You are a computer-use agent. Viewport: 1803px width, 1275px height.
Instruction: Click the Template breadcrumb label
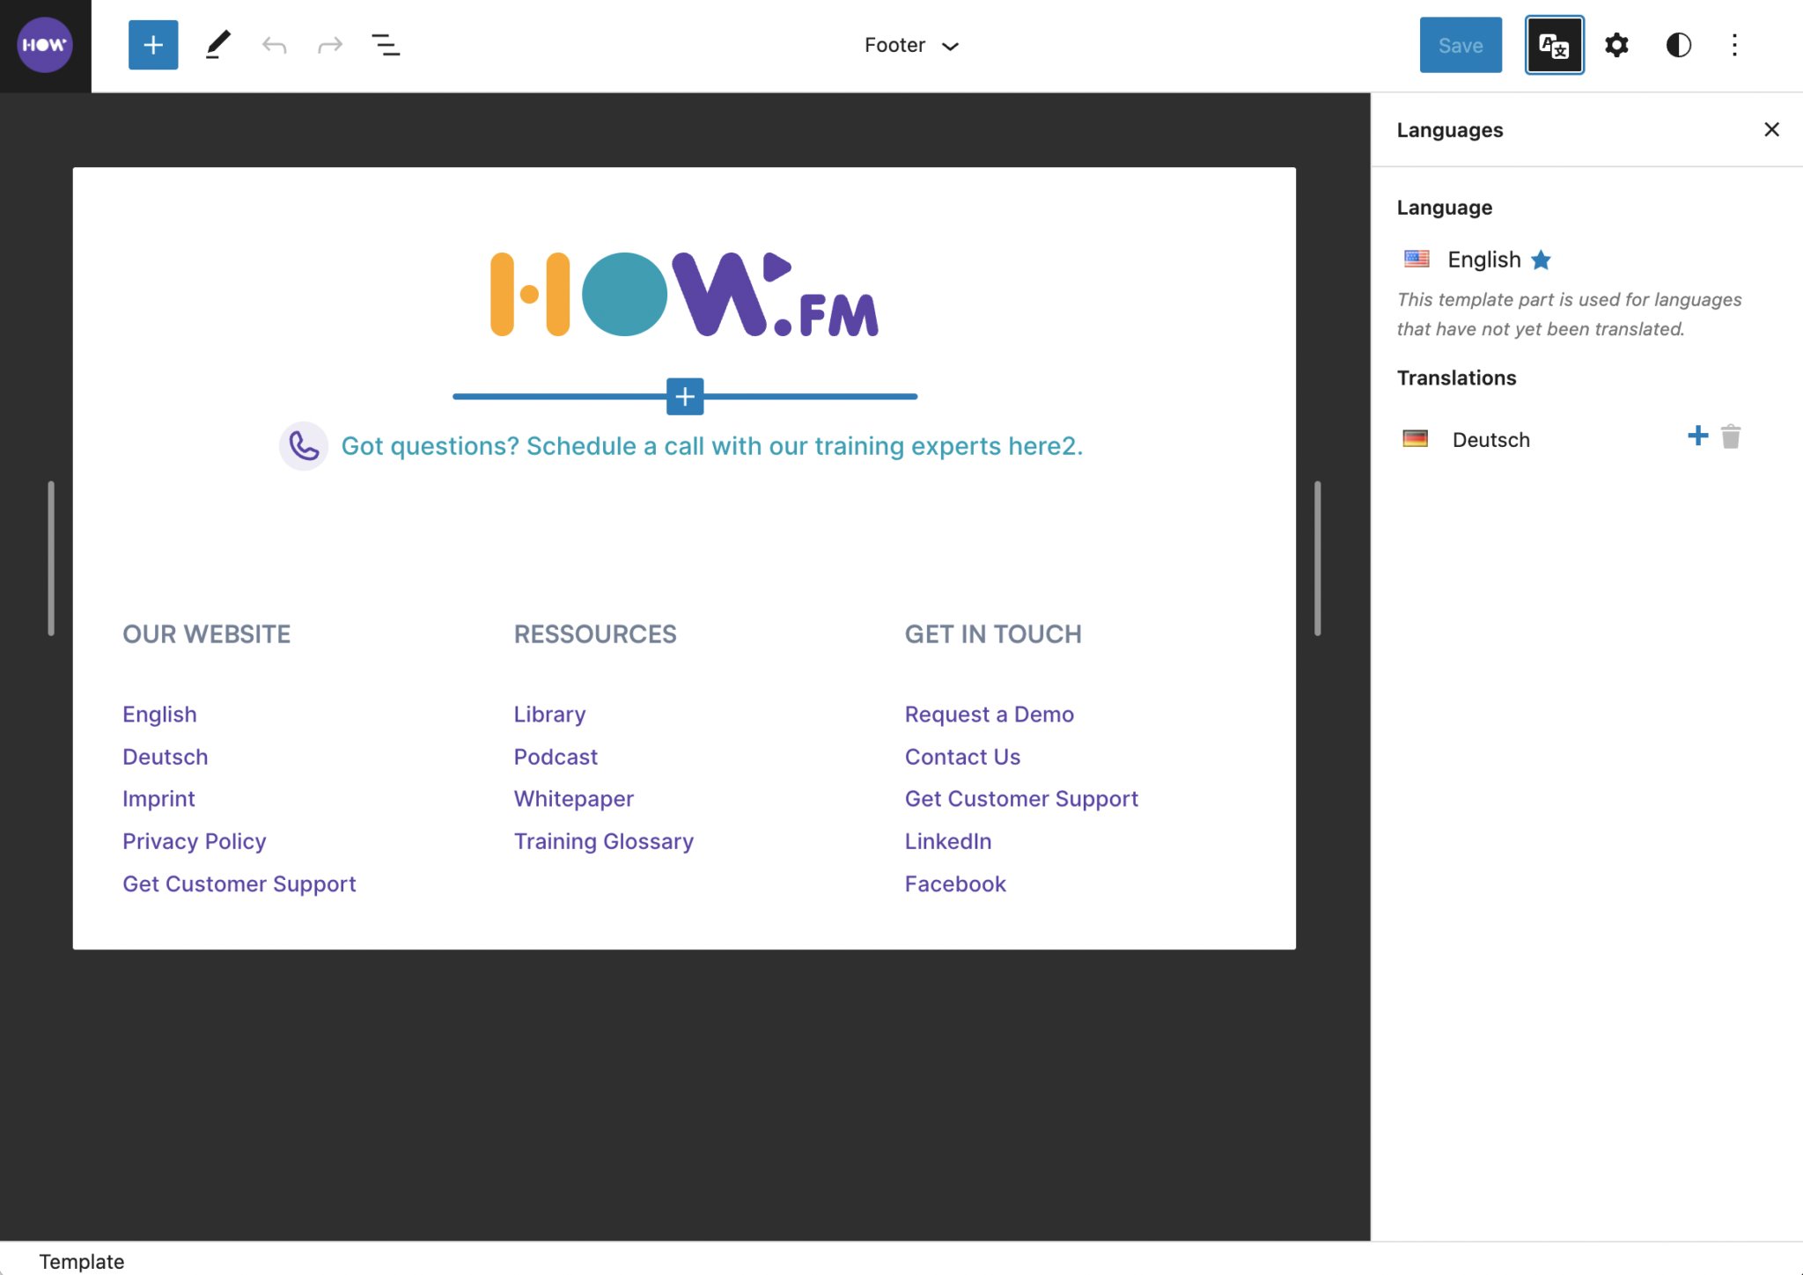click(82, 1260)
